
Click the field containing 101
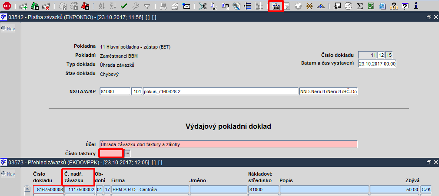pos(136,91)
